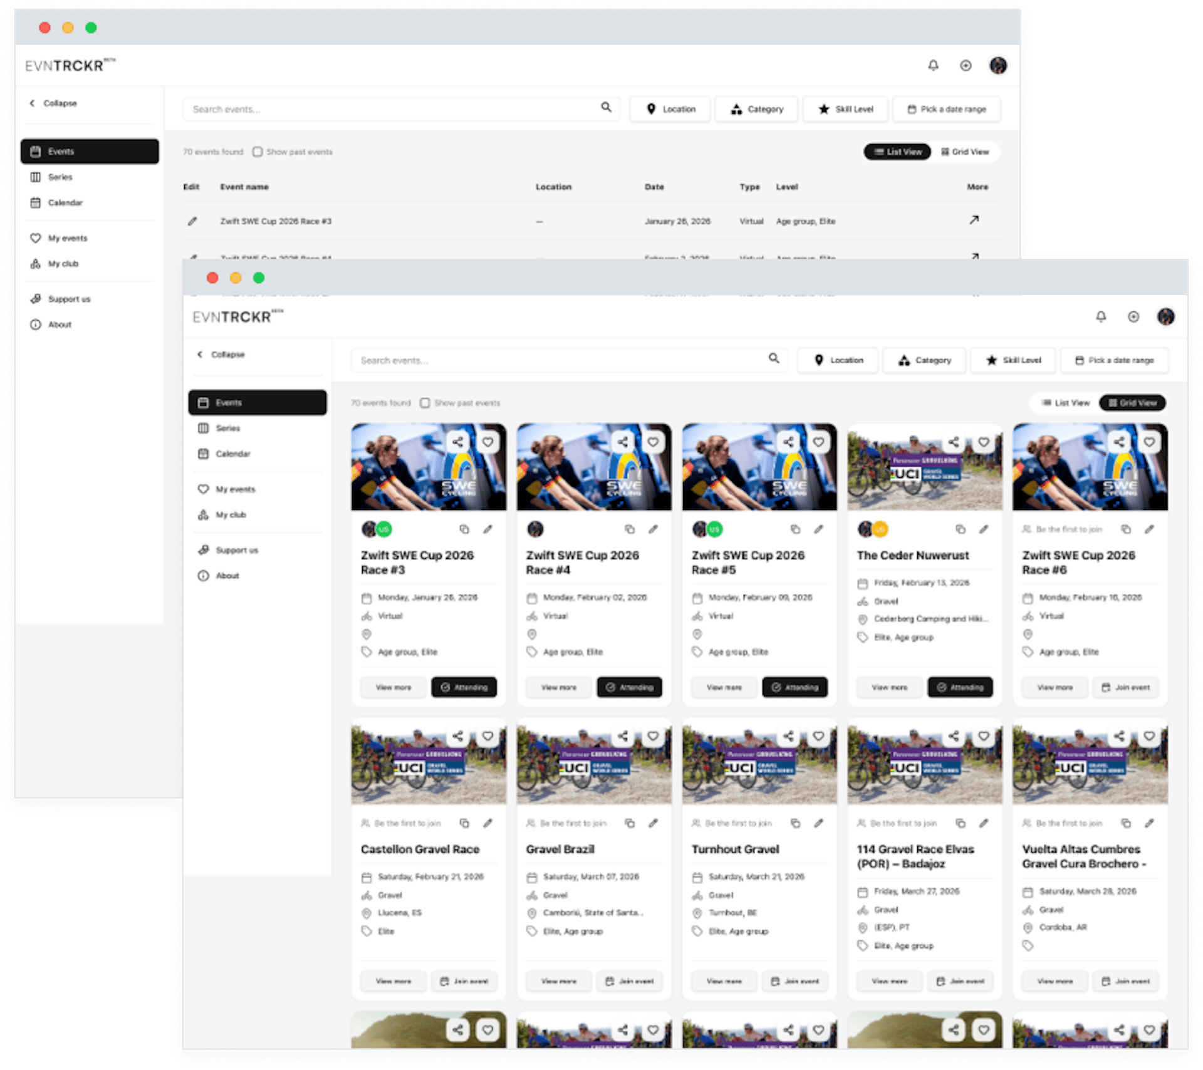Switch to List View in the front window
Image resolution: width=1203 pixels, height=1070 pixels.
(1065, 403)
